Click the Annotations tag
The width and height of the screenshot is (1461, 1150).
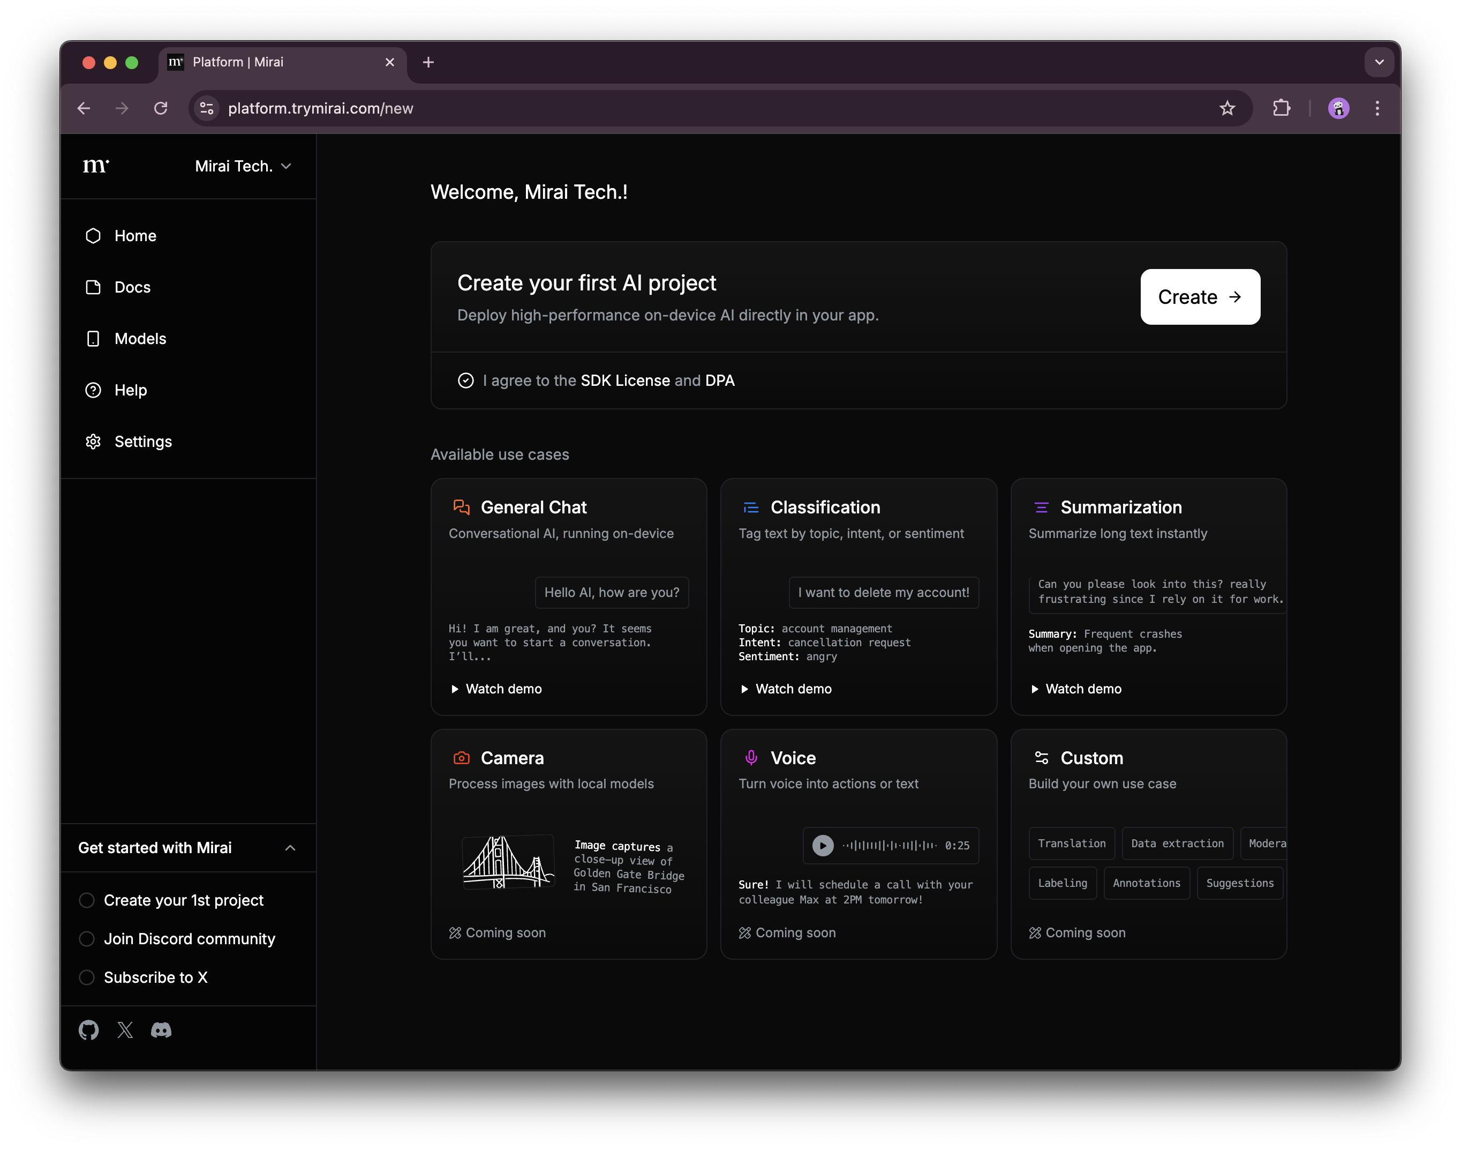tap(1146, 883)
